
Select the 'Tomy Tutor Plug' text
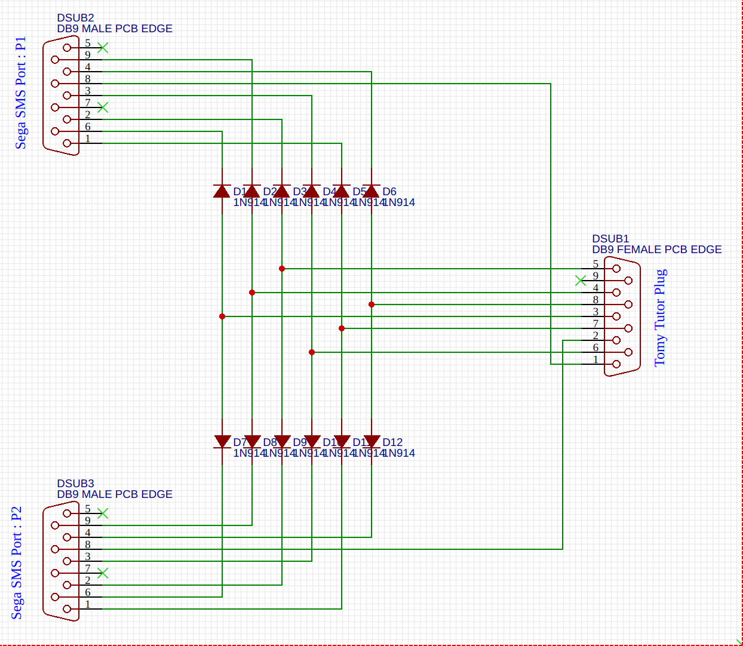(660, 318)
